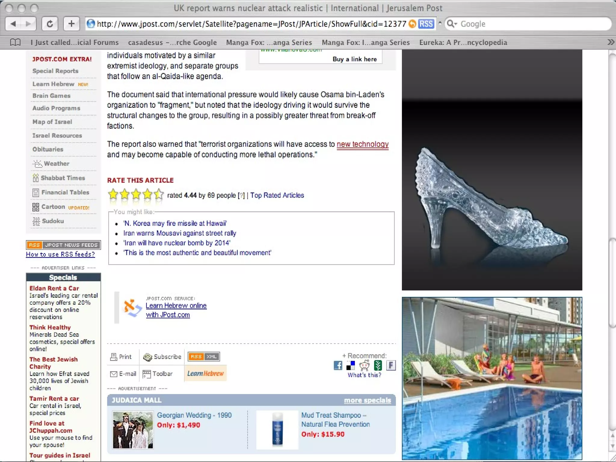Rate article with fifth star
616x462 pixels.
159,195
